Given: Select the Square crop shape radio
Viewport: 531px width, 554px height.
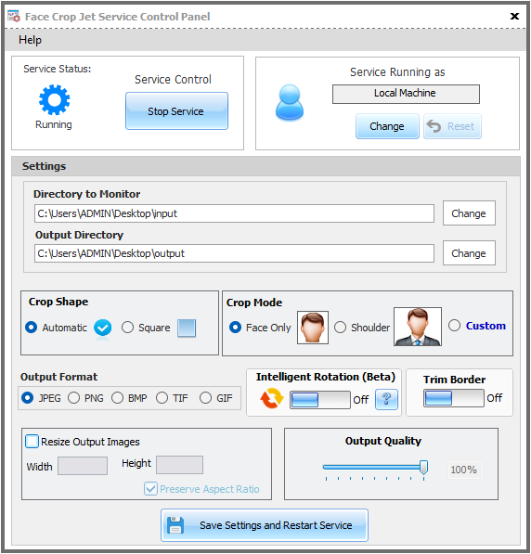Looking at the screenshot, I should (x=127, y=328).
